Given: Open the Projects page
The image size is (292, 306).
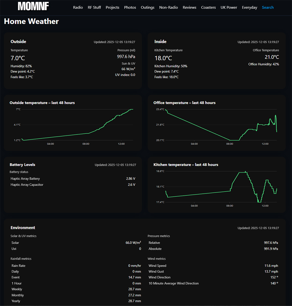Looking at the screenshot, I should pyautogui.click(x=112, y=7).
